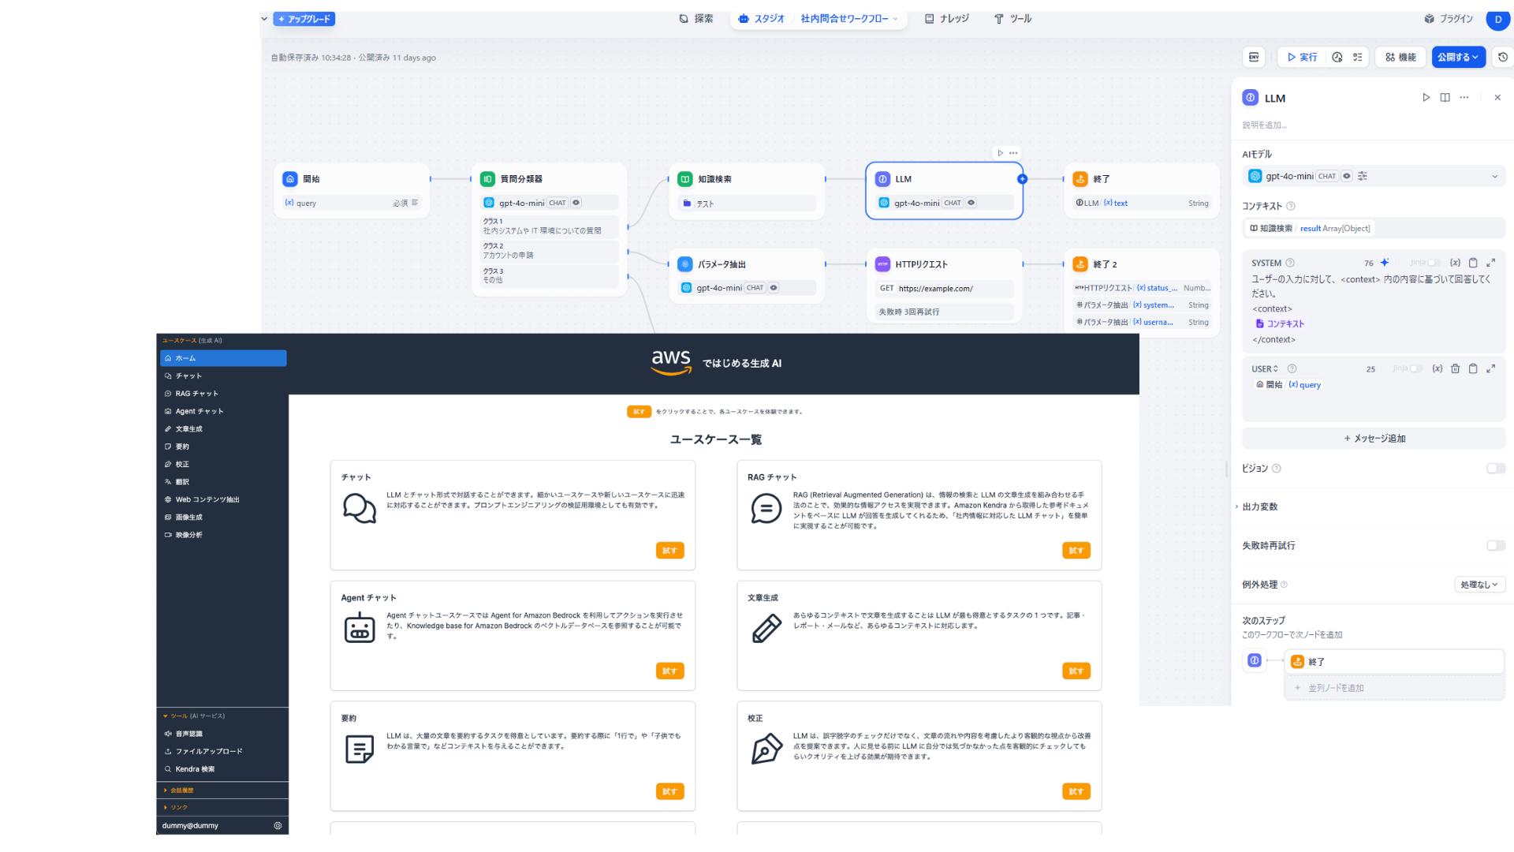Image resolution: width=1514 pixels, height=852 pixels.
Task: Select the パラメータ抽出 node on canvas
Action: click(747, 275)
